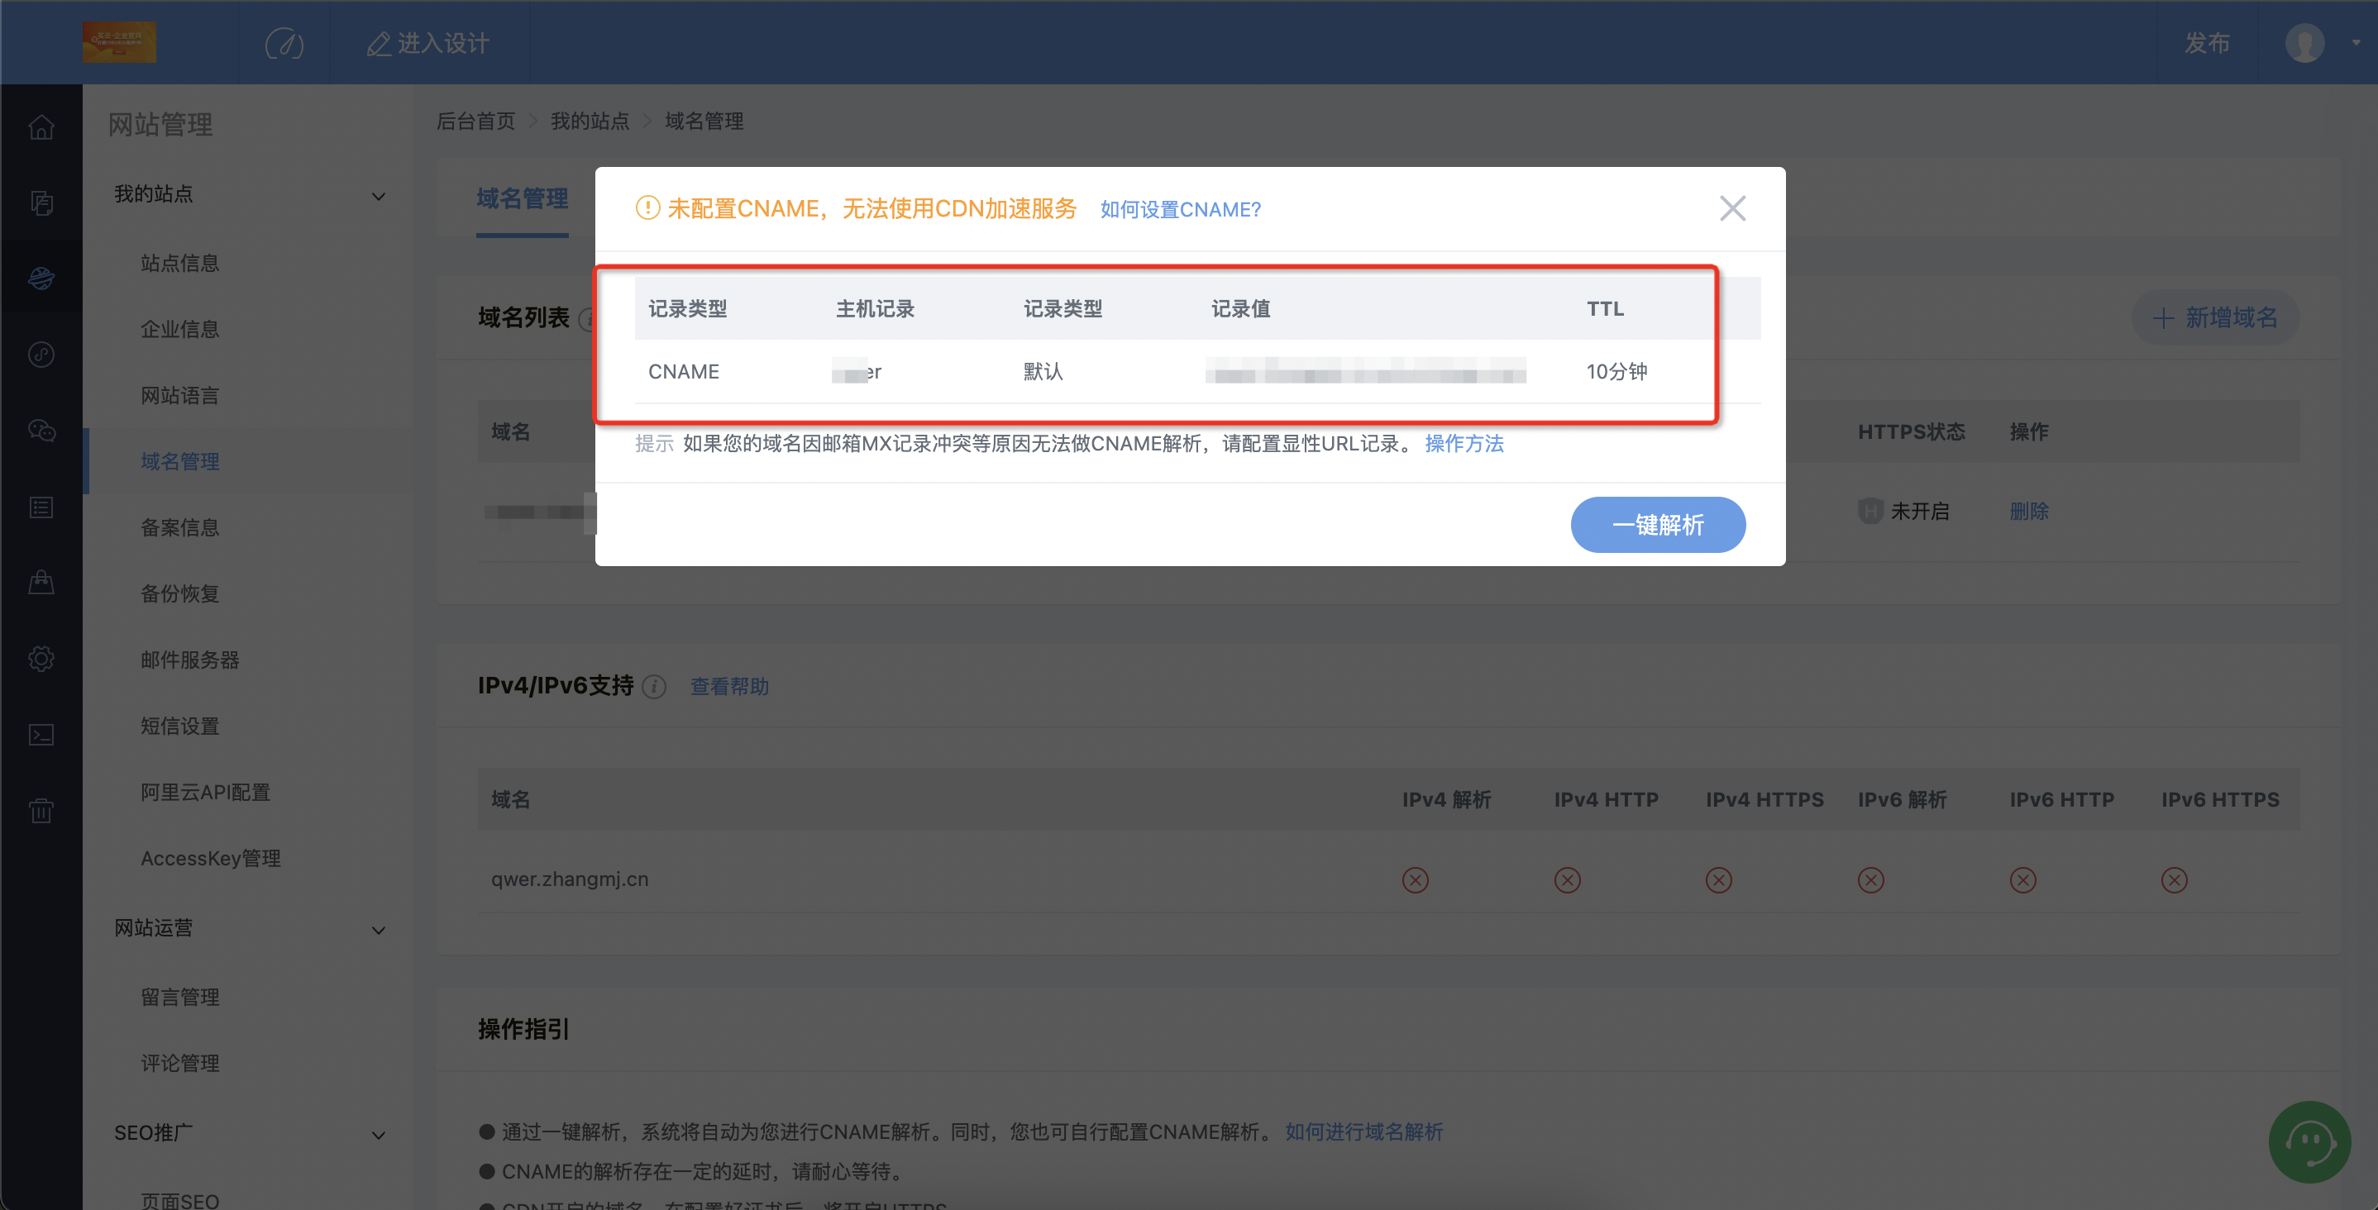The image size is (2378, 1210).
Task: Open 邮件服务器 in sidebar
Action: click(190, 660)
